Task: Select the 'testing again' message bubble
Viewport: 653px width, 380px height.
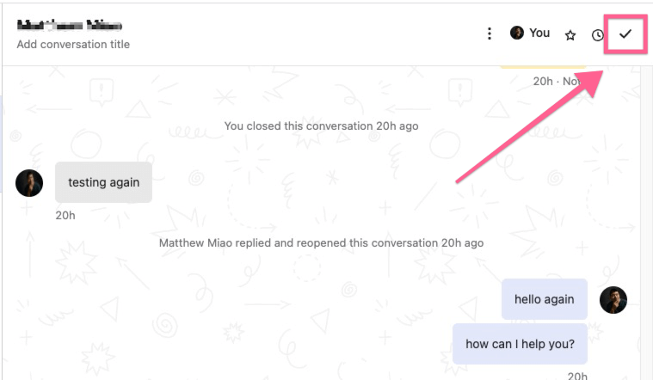Action: coord(103,182)
